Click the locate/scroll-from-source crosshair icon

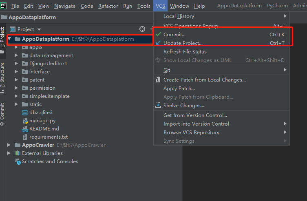[142, 29]
